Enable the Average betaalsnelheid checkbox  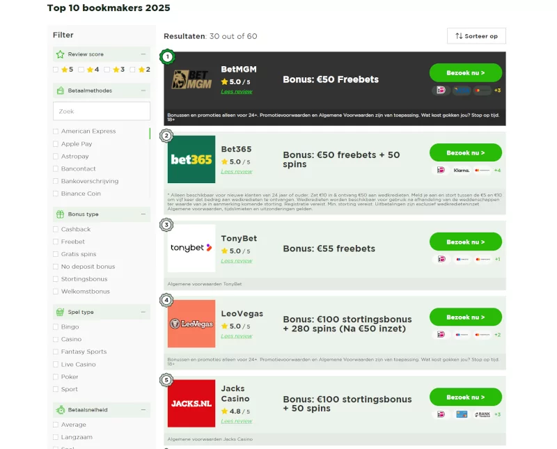point(56,425)
